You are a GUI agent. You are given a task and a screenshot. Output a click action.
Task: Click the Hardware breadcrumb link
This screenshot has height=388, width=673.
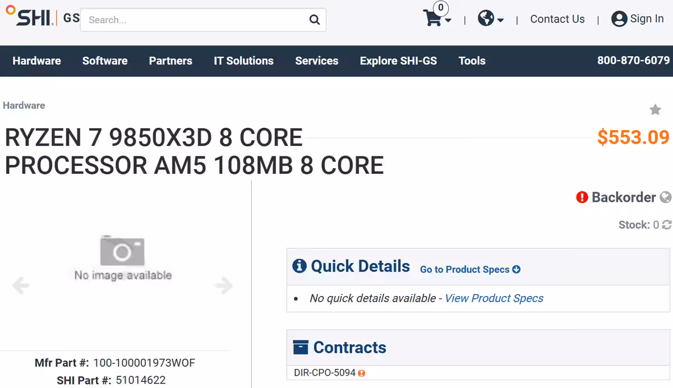point(24,105)
